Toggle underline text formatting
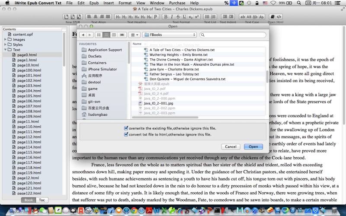Viewport: 346px width, 216px height. coord(184,17)
